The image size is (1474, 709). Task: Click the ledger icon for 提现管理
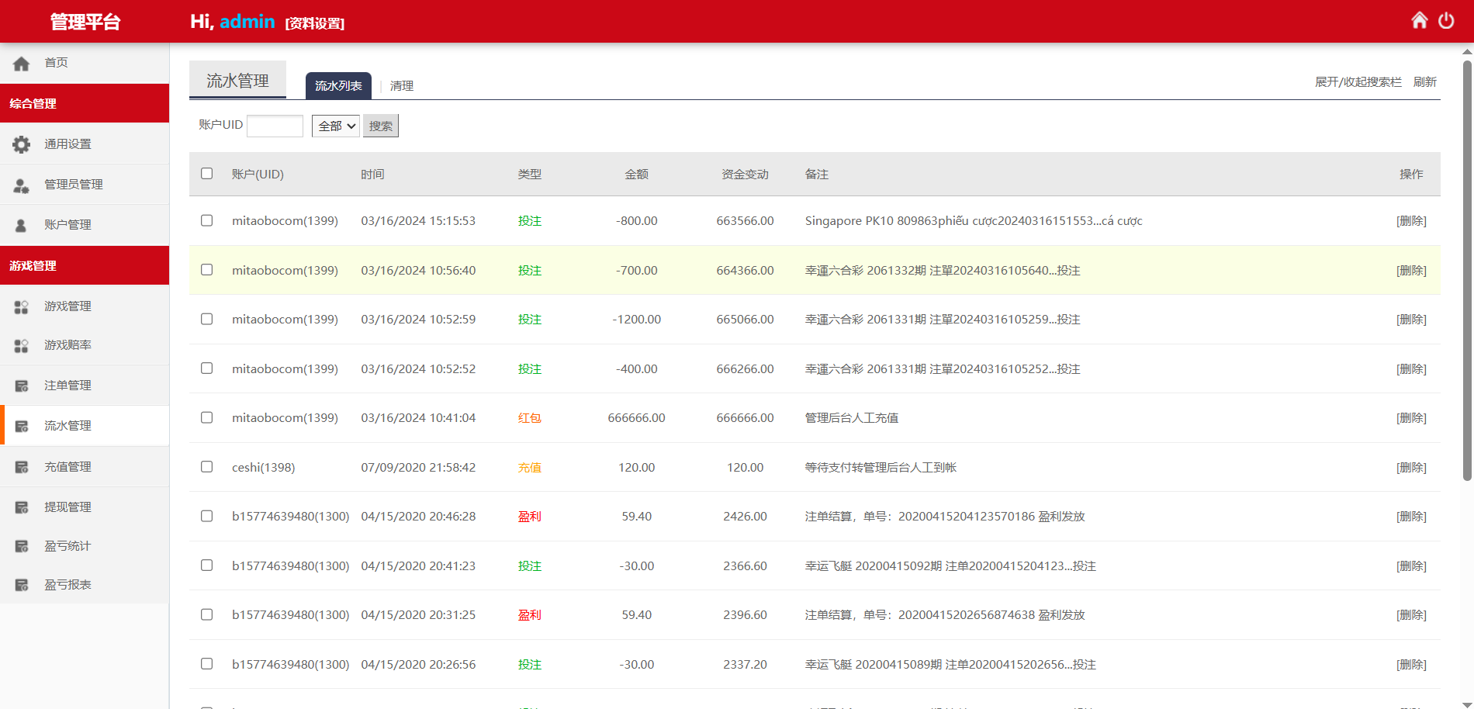tap(22, 507)
